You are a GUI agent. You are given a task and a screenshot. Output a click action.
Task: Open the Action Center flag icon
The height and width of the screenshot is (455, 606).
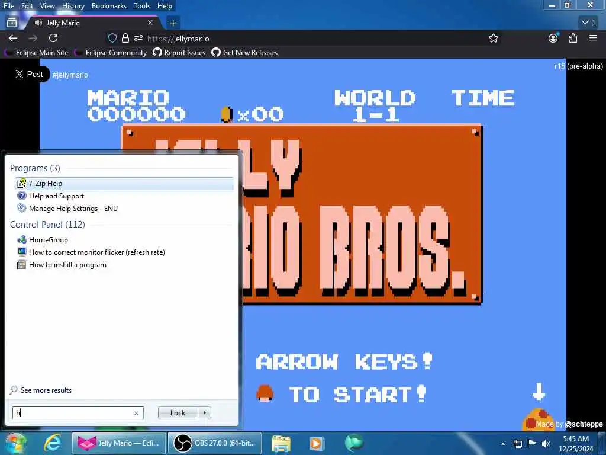tap(532, 443)
